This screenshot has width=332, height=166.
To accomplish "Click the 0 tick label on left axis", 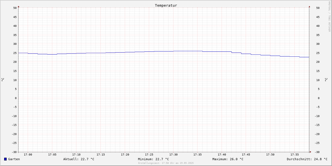I will coord(16,98).
